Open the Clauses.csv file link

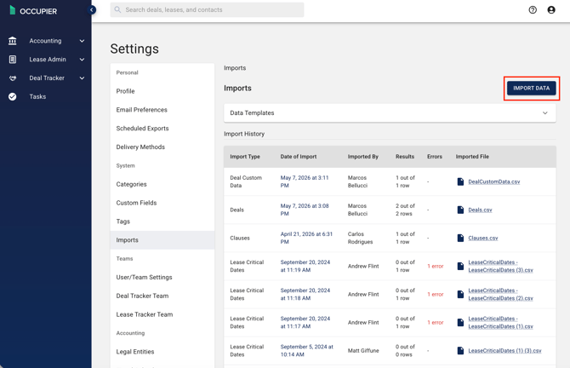point(482,238)
